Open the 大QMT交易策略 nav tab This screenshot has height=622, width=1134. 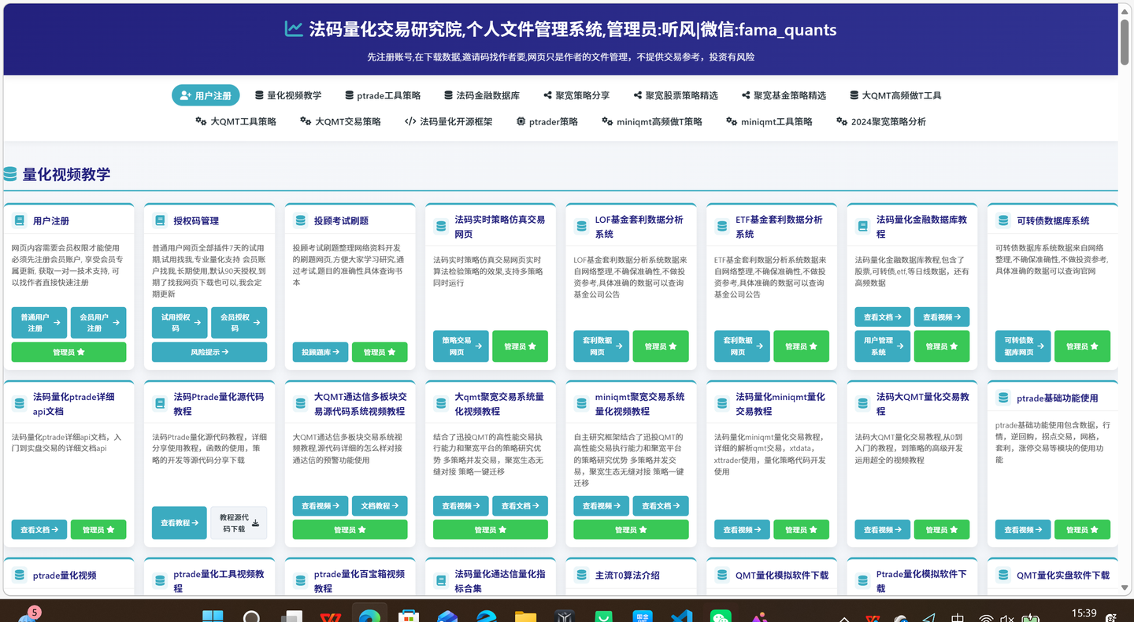340,121
